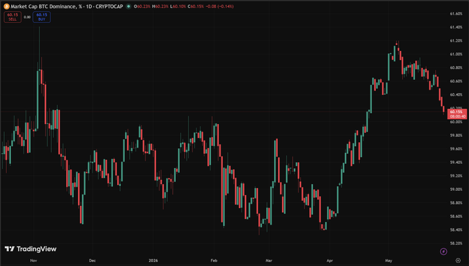Image resolution: width=469 pixels, height=266 pixels.
Task: Click the Nov label on time axis
Action: [x=34, y=260]
